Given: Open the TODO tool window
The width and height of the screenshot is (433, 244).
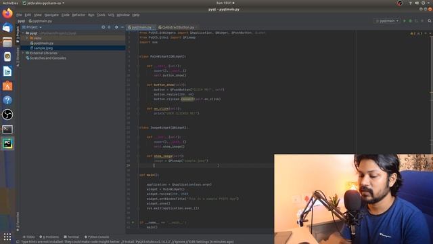Looking at the screenshot, I should click(x=28, y=237).
